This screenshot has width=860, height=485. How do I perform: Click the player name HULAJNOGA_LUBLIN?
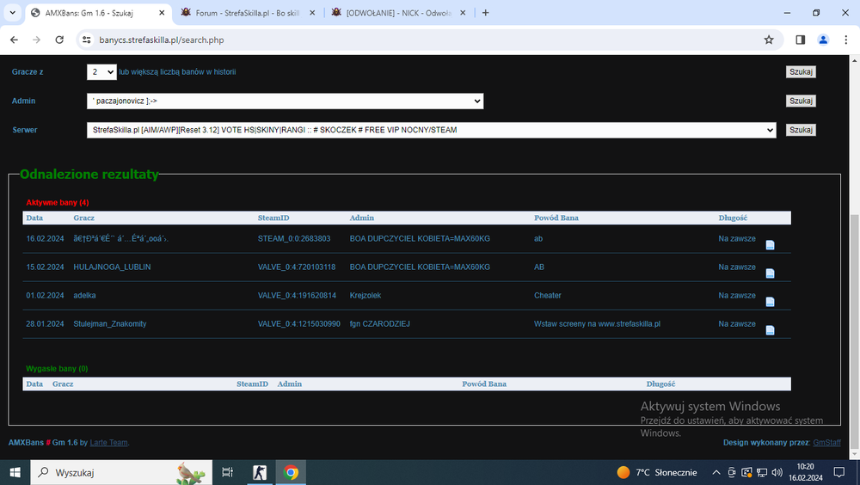click(x=112, y=267)
